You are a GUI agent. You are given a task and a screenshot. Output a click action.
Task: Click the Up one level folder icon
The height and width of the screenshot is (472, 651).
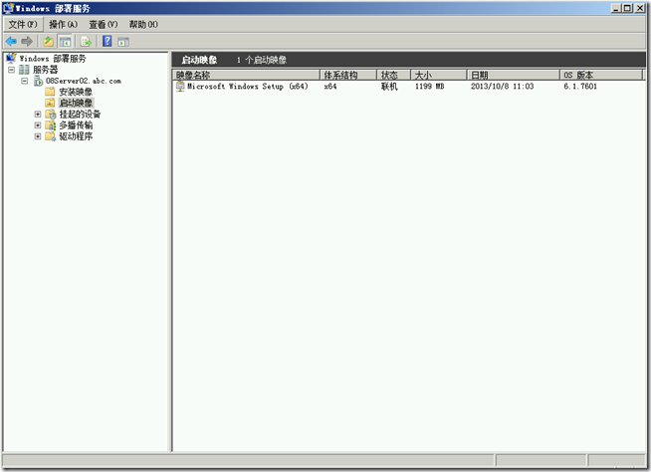49,41
